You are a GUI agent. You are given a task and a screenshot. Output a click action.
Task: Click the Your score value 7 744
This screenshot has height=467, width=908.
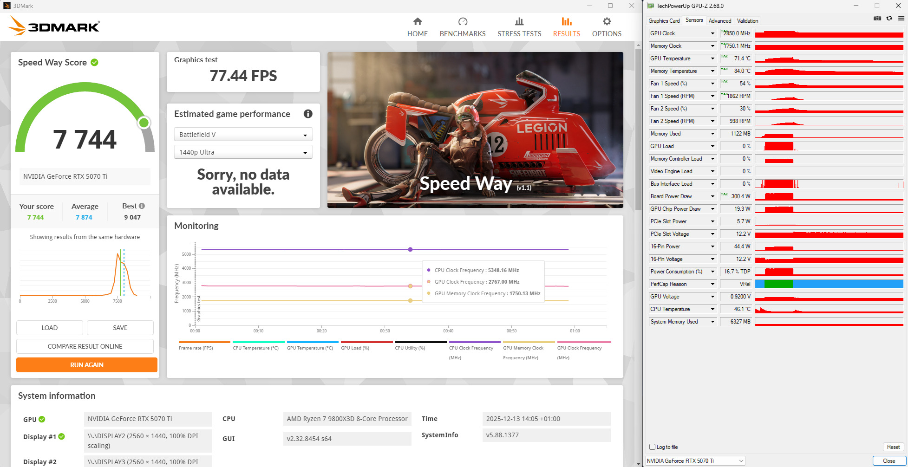point(35,217)
